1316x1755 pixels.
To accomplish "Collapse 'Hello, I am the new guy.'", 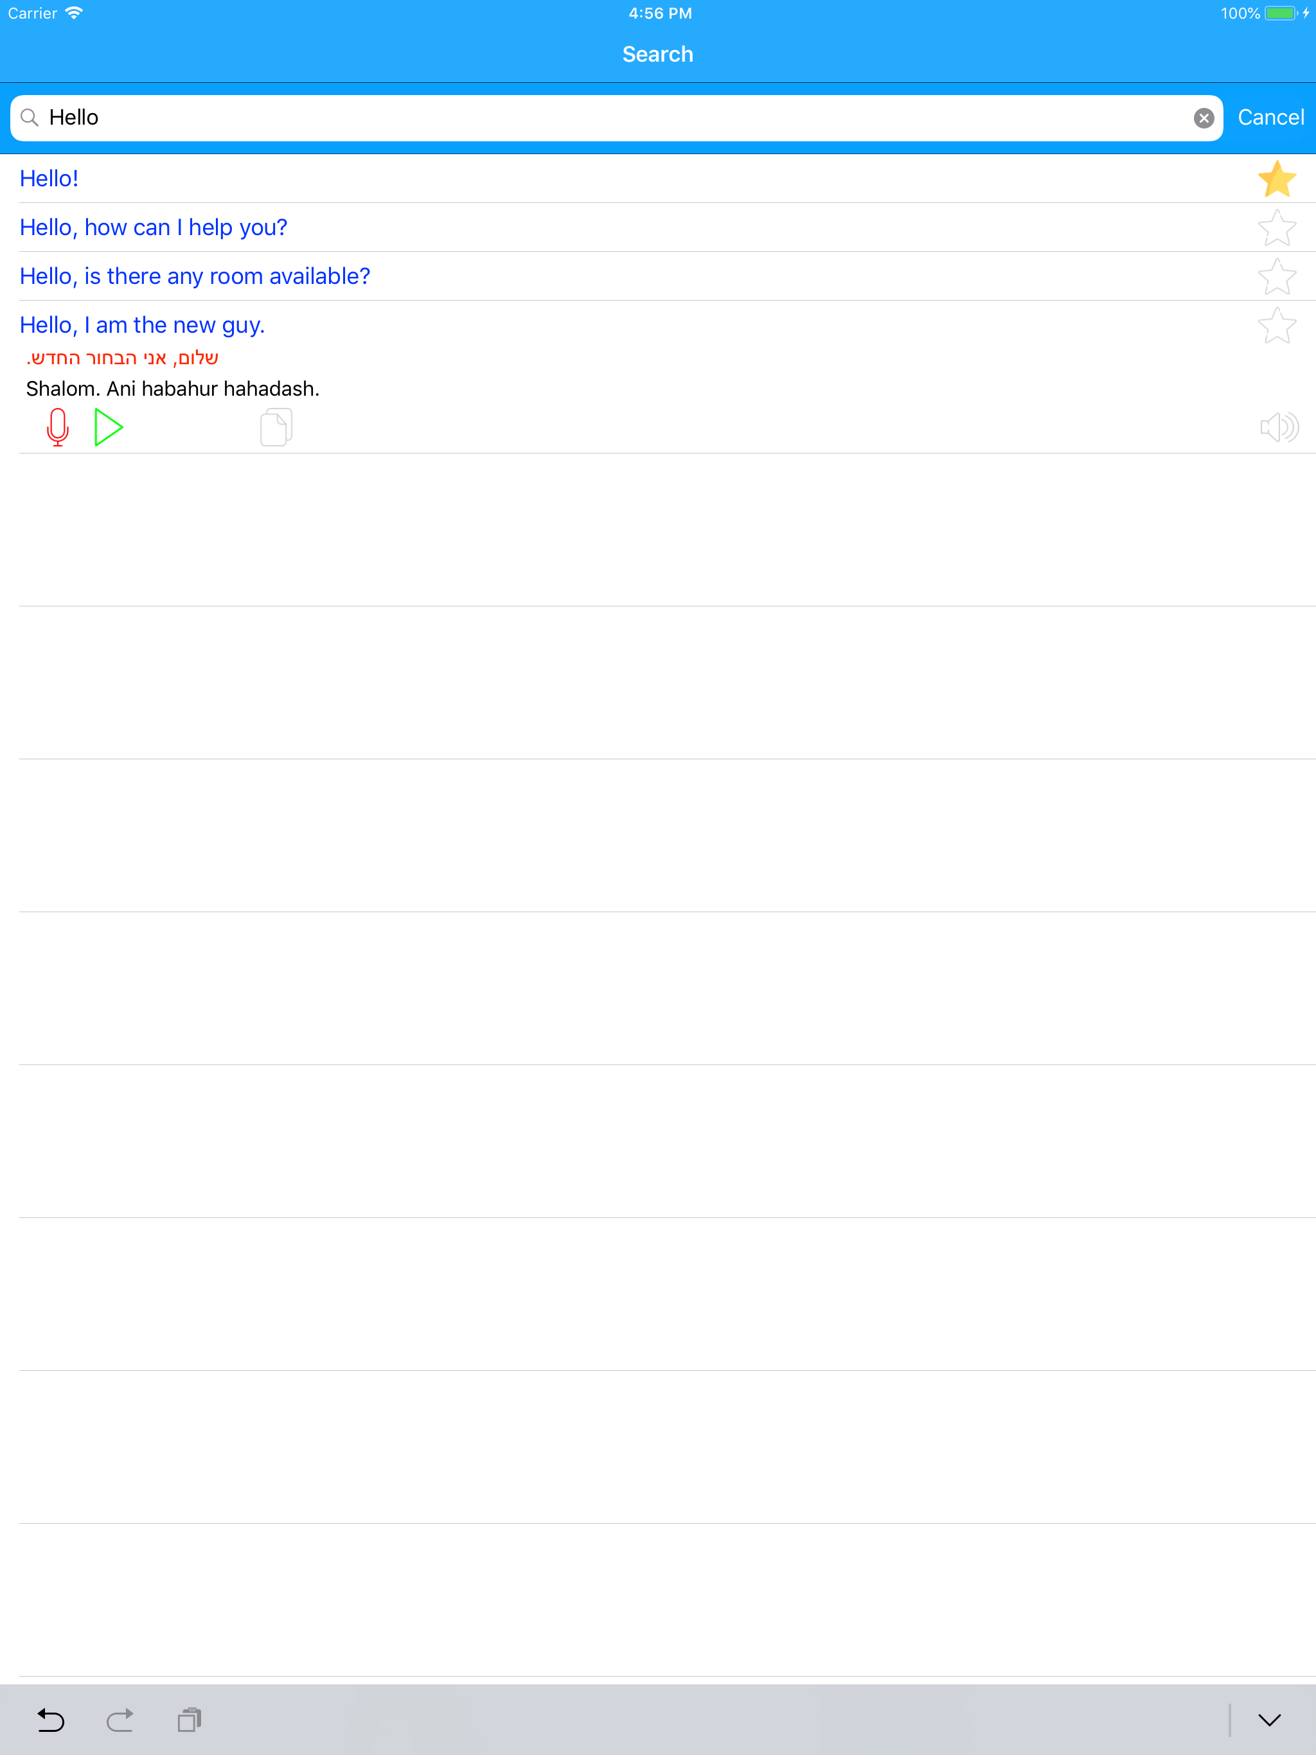I will (x=142, y=325).
